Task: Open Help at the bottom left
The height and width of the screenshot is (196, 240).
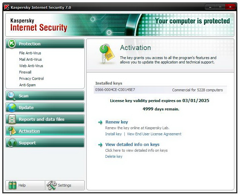Action: tap(25, 185)
